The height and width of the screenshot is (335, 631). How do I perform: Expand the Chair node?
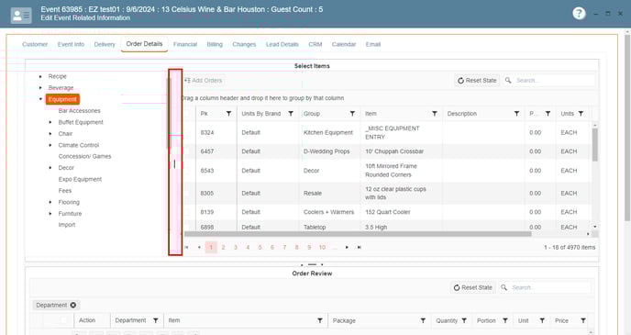click(x=50, y=133)
